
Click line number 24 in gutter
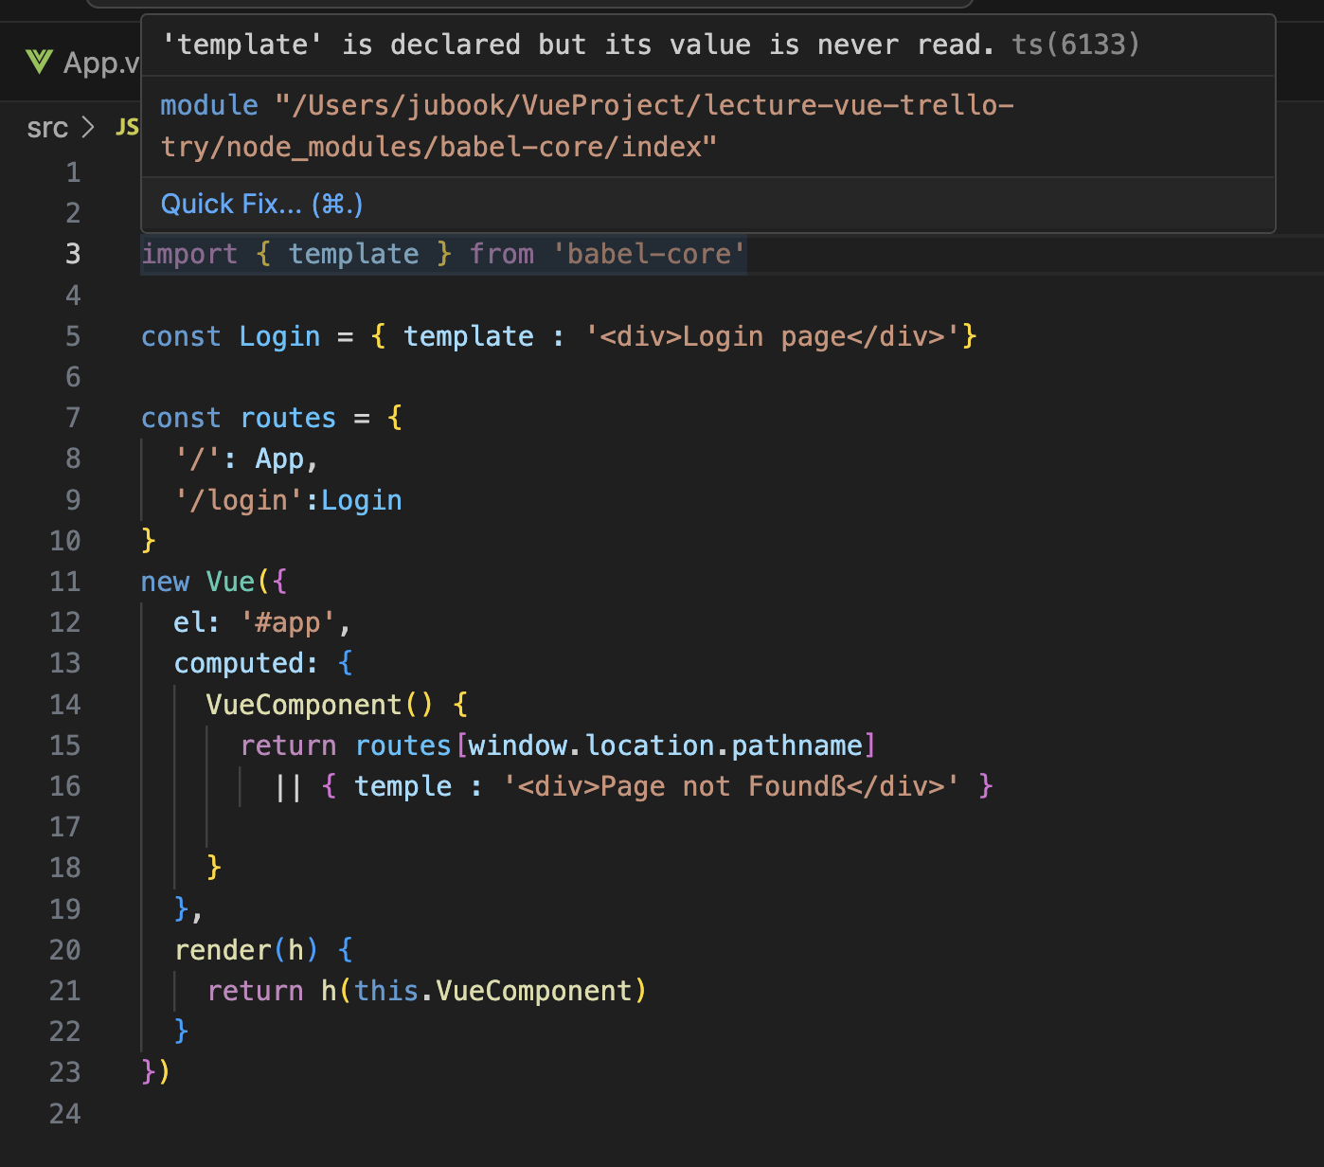[65, 1114]
